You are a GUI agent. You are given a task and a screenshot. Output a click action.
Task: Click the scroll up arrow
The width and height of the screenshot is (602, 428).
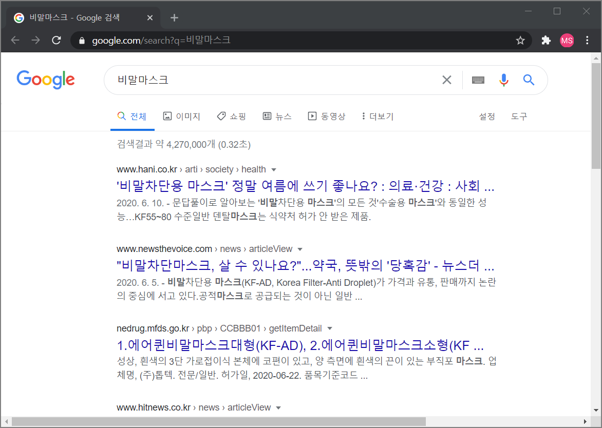click(x=596, y=59)
